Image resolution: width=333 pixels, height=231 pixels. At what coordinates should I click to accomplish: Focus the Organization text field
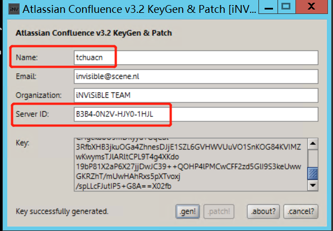196,95
